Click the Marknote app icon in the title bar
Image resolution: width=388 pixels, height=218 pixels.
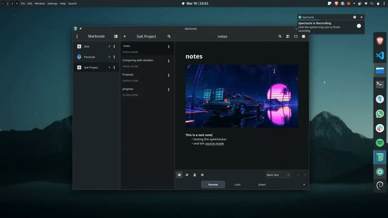pyautogui.click(x=75, y=28)
